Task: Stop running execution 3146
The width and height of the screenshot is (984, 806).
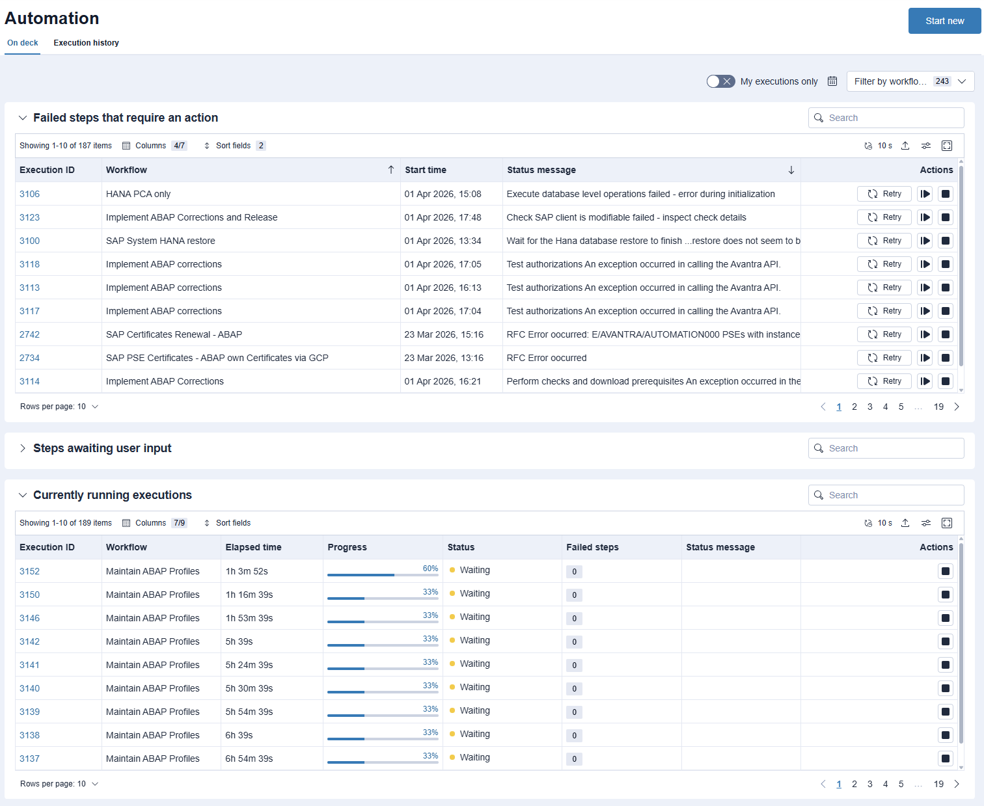Action: tap(946, 618)
